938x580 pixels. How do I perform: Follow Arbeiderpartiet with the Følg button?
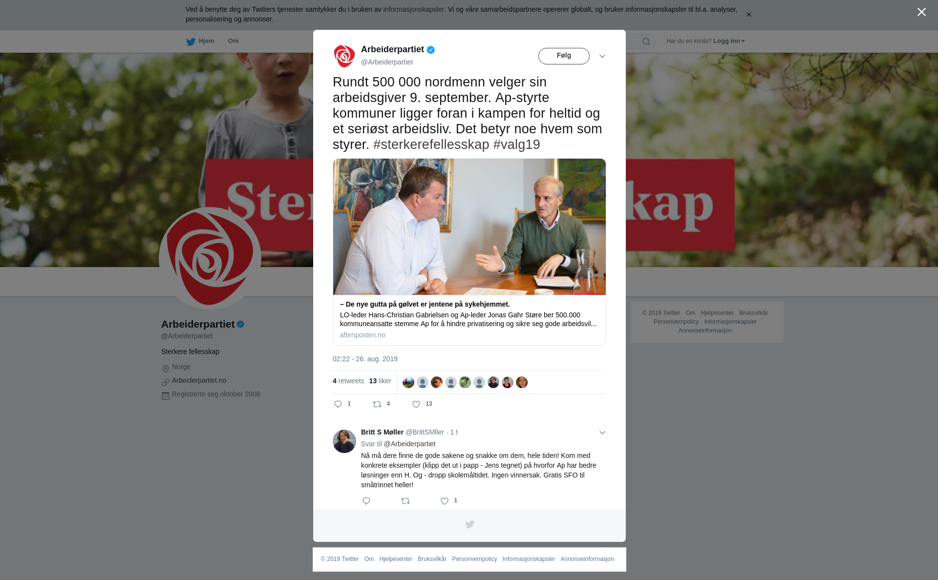click(564, 56)
